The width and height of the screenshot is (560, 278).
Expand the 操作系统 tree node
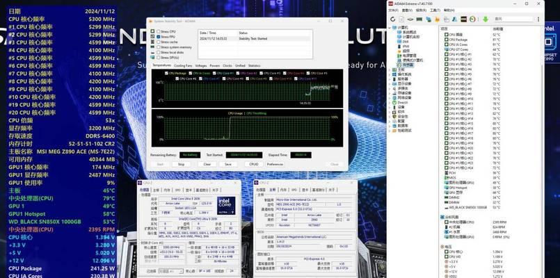[390, 74]
